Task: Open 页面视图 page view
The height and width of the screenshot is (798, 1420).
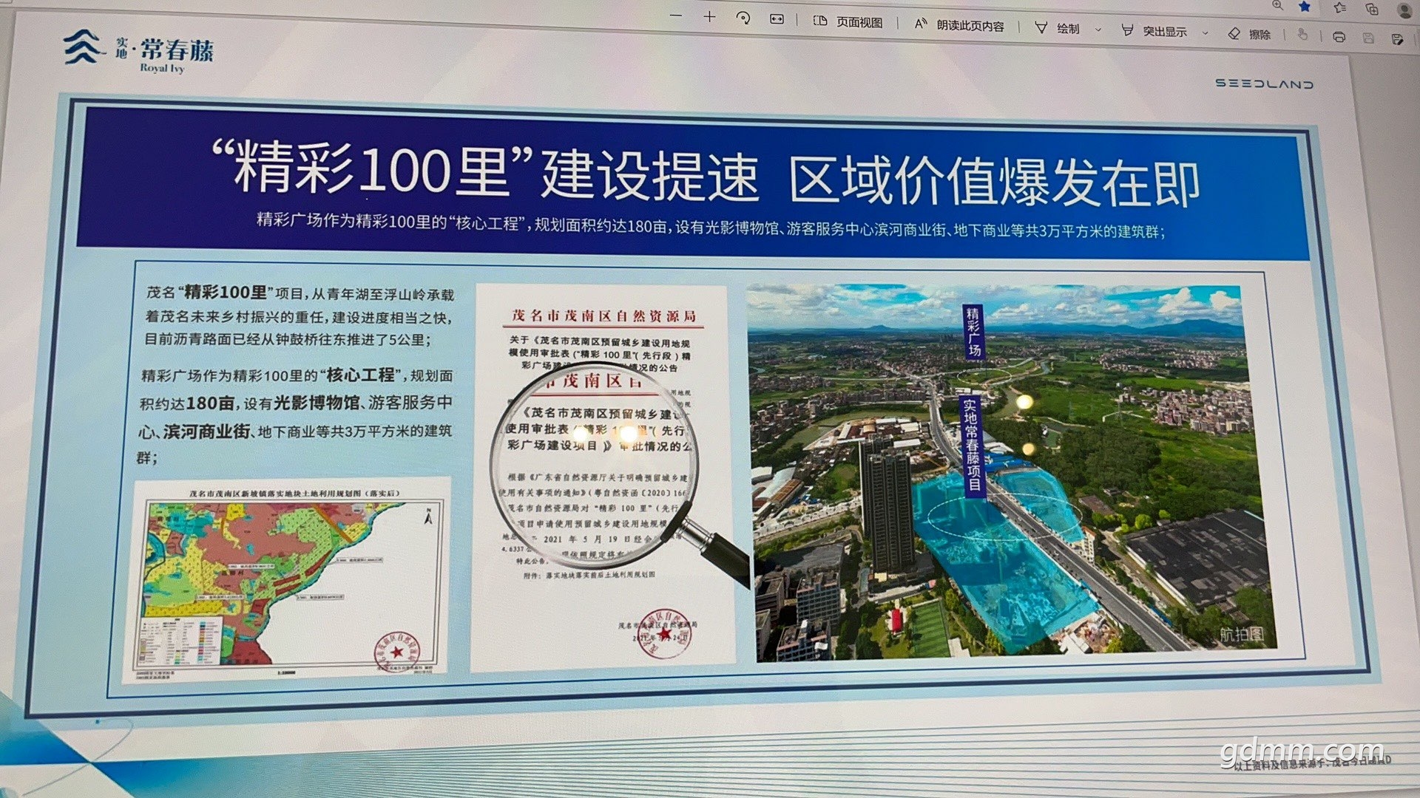Action: click(x=848, y=22)
